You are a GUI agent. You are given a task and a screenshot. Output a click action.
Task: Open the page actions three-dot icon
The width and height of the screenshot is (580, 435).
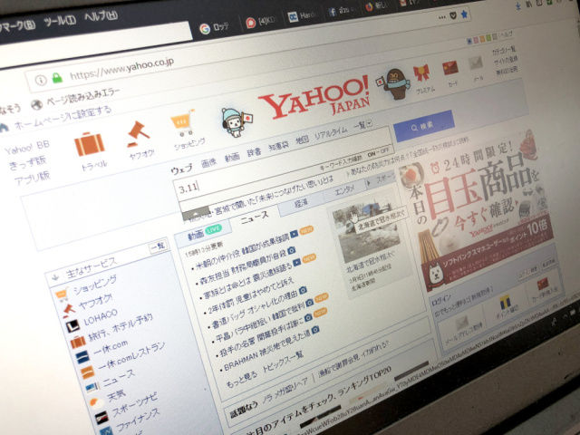(442, 17)
